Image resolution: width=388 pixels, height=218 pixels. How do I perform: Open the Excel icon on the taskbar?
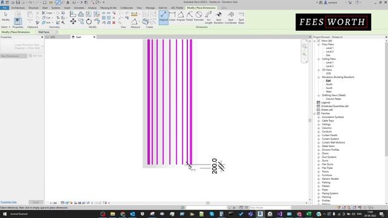click(x=309, y=214)
